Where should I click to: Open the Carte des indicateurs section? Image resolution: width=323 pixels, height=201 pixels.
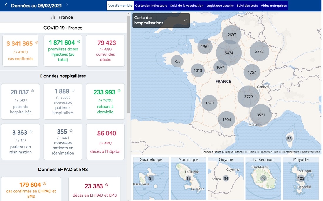coord(151,5)
